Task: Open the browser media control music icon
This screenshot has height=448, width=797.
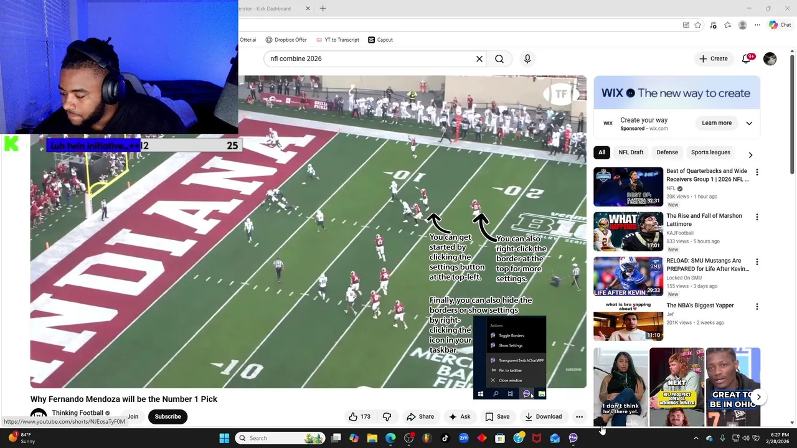Action: (x=713, y=25)
